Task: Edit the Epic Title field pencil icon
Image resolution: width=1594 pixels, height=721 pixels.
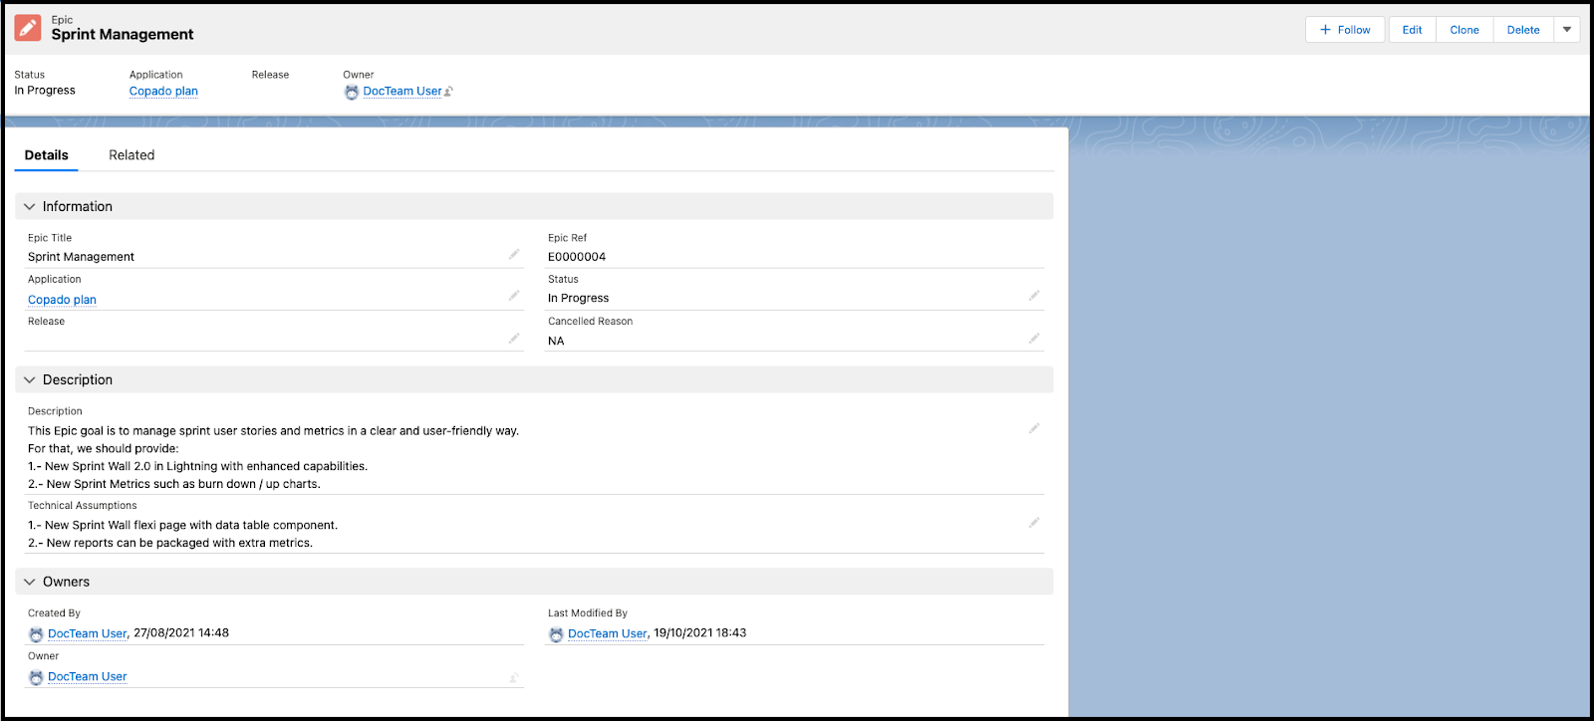Action: coord(514,255)
